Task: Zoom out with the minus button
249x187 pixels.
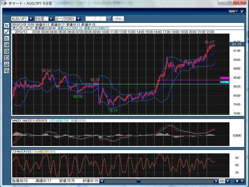Action: pyautogui.click(x=242, y=181)
